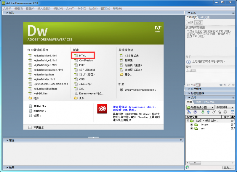Screen dimensions: 237x172
Task: Click the blue up-arrow put files icon
Action: [208, 112]
